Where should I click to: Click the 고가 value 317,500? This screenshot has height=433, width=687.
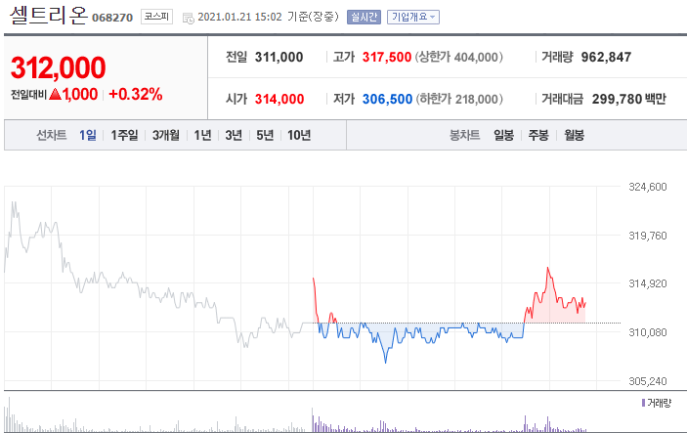click(386, 57)
